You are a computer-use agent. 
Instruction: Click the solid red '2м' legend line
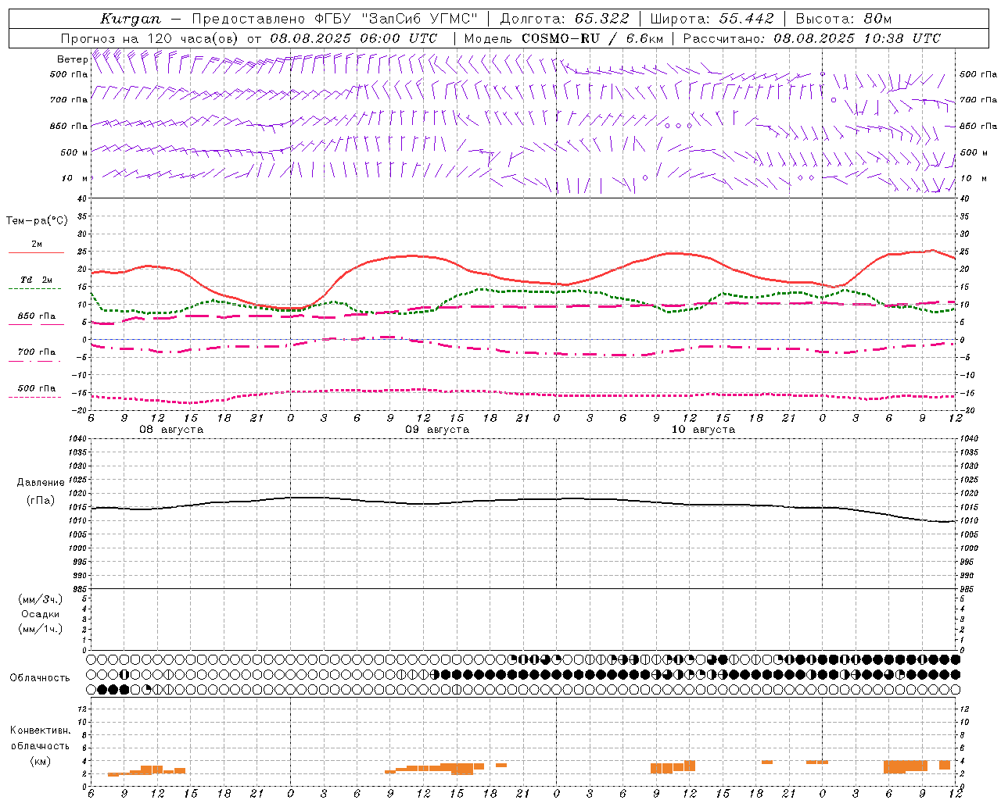click(x=36, y=253)
